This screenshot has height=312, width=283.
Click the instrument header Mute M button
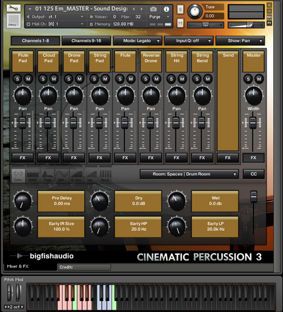tap(180, 23)
